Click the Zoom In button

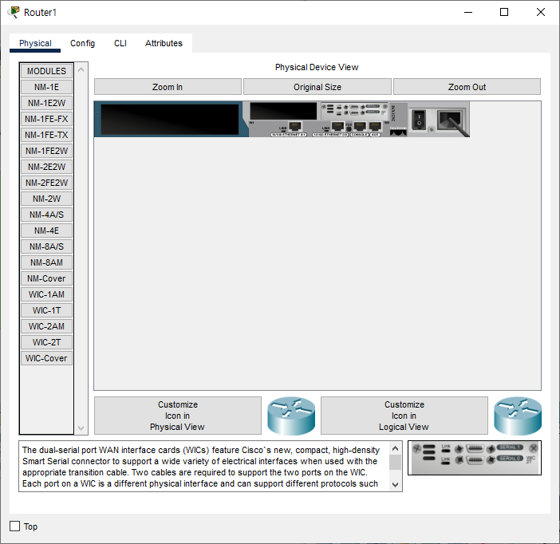click(x=168, y=87)
